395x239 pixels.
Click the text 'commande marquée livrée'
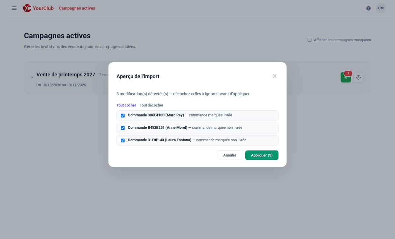pos(210,115)
